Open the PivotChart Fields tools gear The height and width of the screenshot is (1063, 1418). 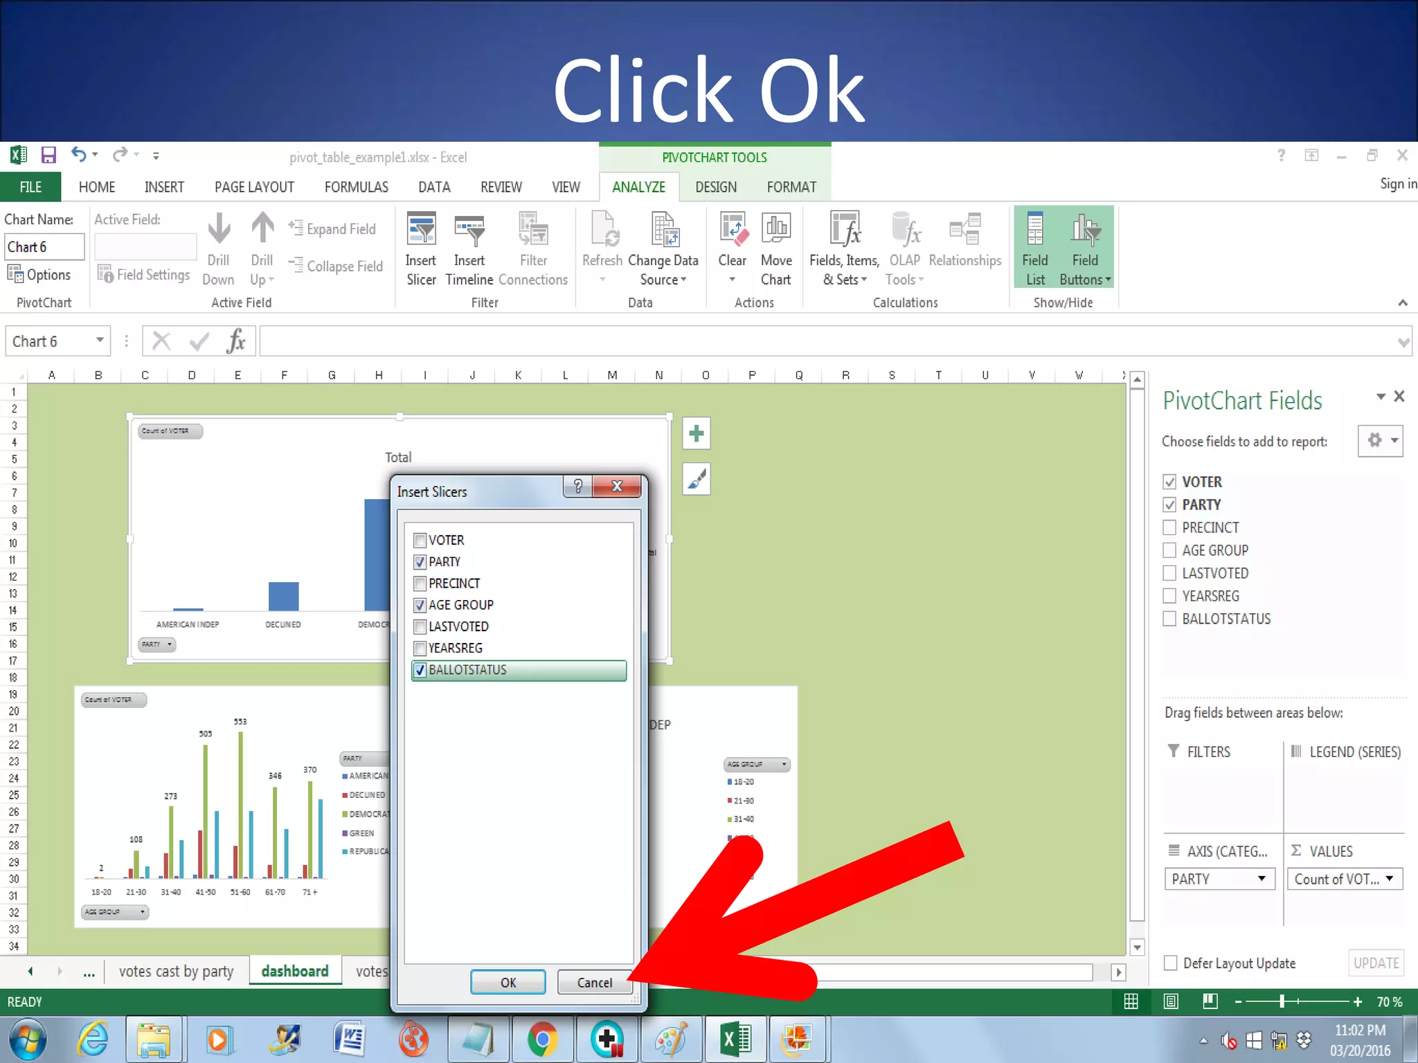[x=1380, y=440]
